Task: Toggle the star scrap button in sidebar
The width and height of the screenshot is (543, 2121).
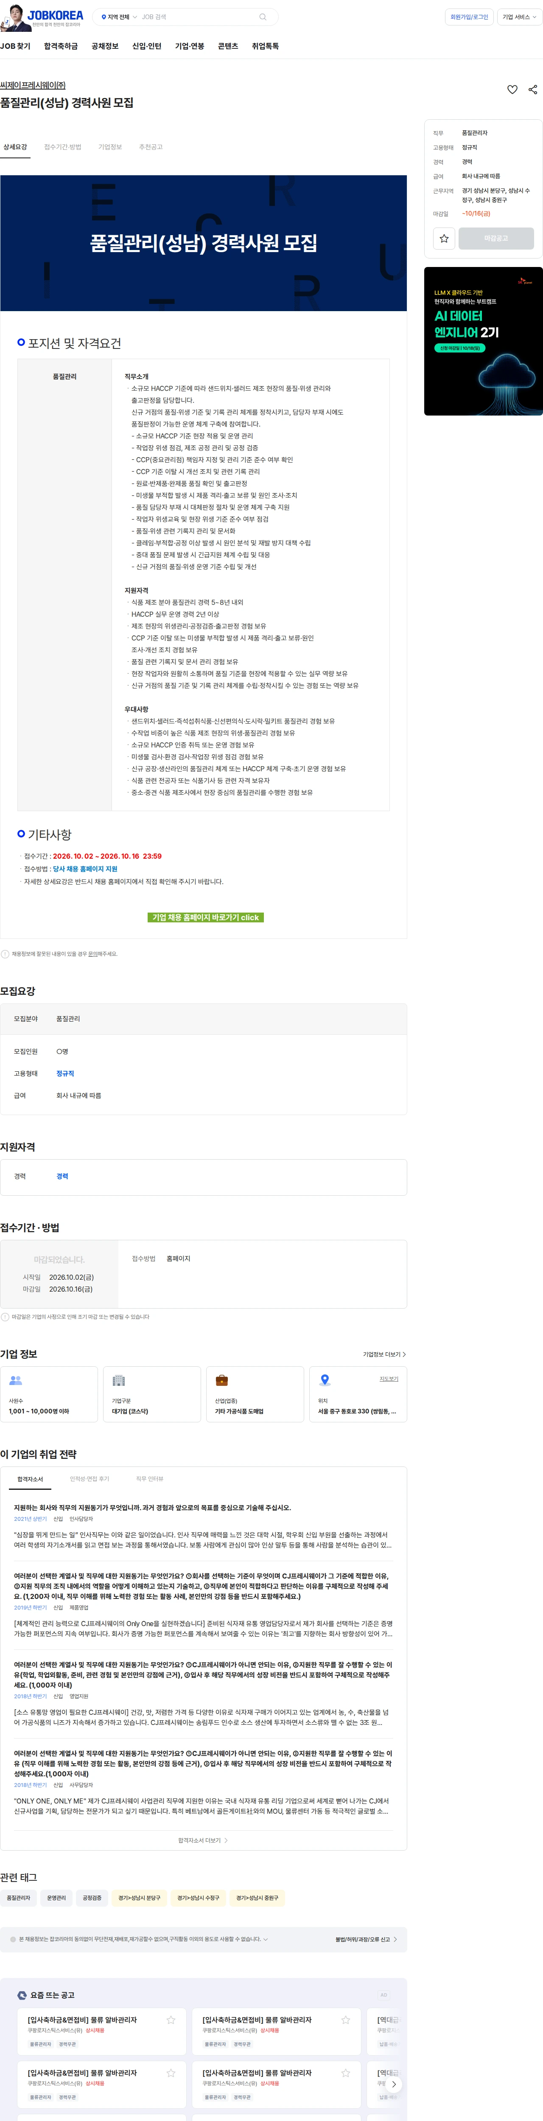Action: 443,238
